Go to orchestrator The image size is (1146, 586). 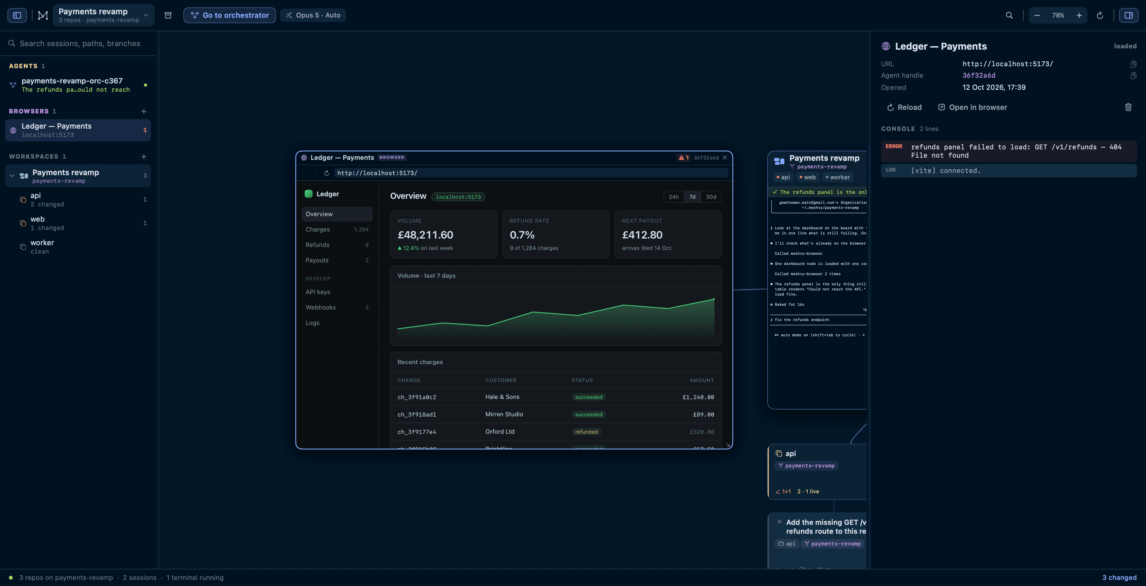(230, 15)
